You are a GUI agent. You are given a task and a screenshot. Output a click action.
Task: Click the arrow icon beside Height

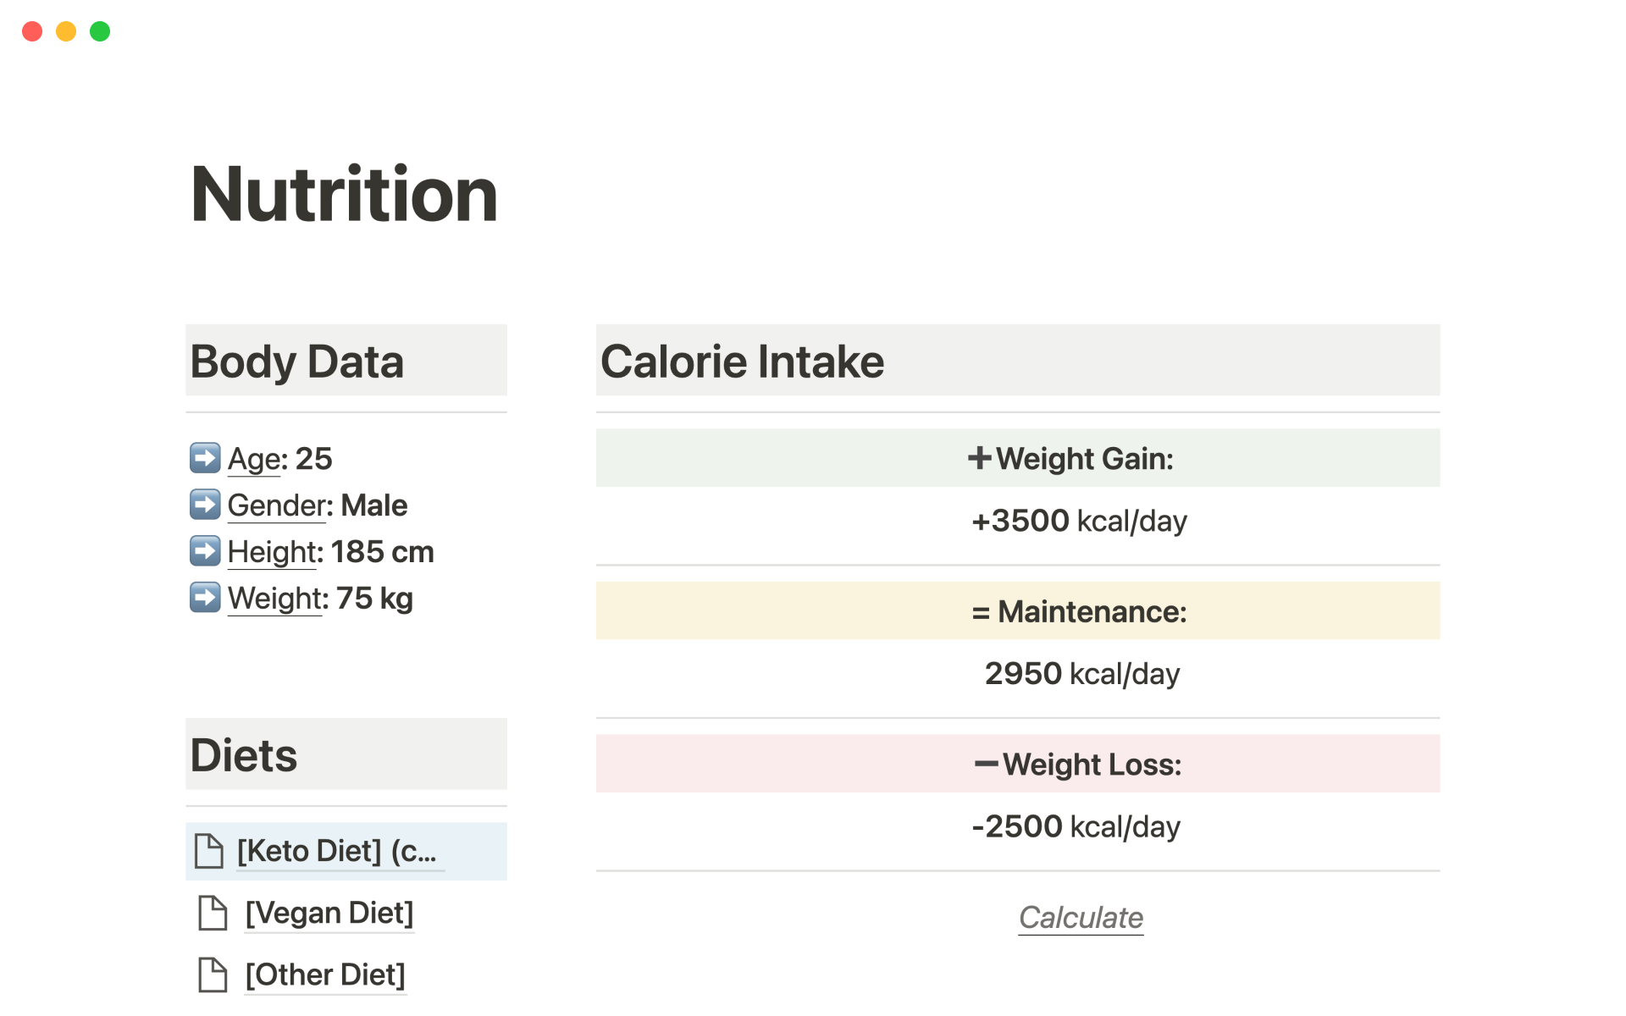[205, 551]
